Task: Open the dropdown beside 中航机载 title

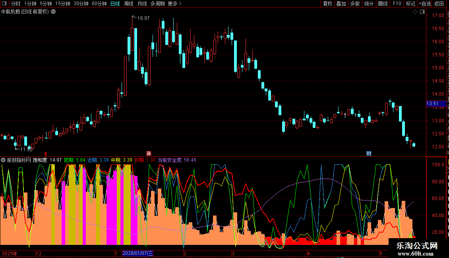Action: 53,12
